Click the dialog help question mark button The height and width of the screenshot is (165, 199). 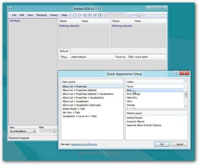176,73
